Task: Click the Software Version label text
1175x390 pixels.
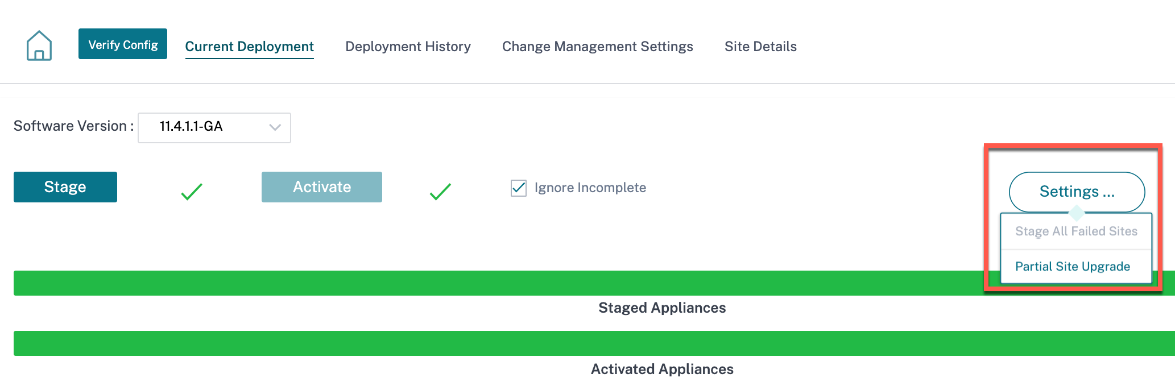Action: [x=73, y=126]
